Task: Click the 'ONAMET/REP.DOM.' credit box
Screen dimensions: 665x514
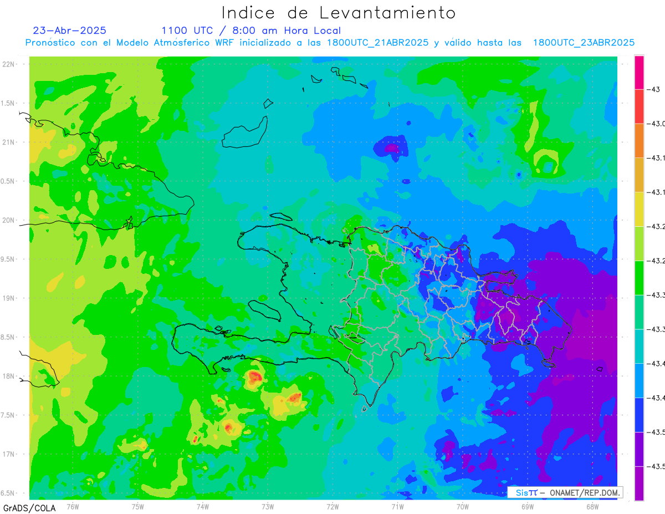Action: (565, 492)
